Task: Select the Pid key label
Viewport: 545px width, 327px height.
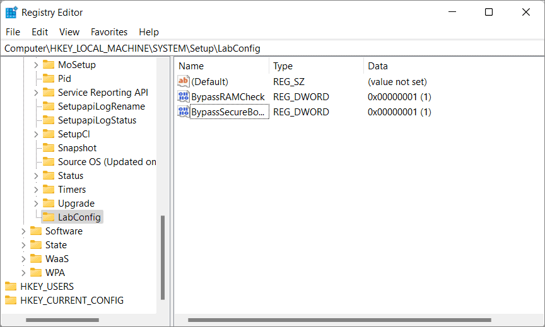Action: click(x=64, y=79)
